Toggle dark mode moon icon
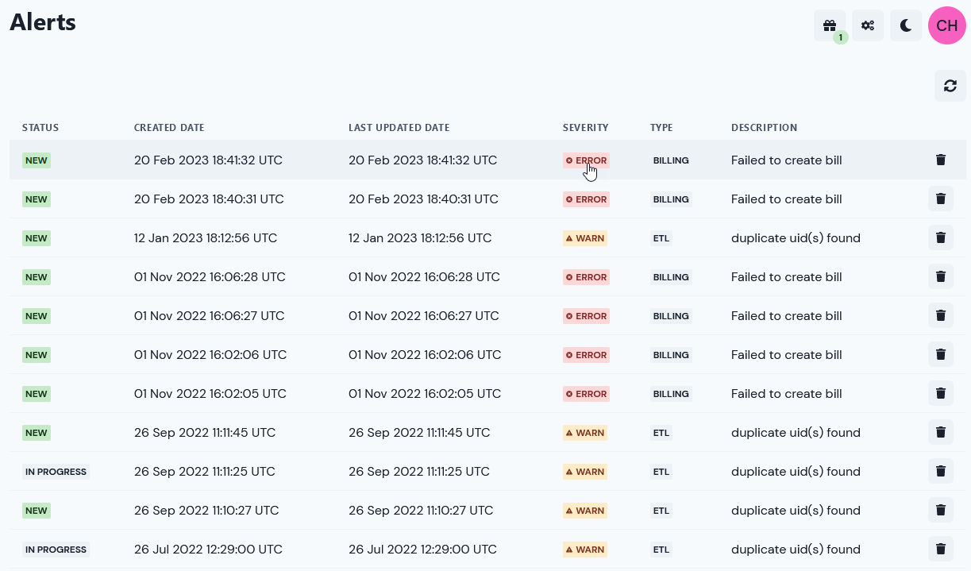971x571 pixels. [x=906, y=25]
